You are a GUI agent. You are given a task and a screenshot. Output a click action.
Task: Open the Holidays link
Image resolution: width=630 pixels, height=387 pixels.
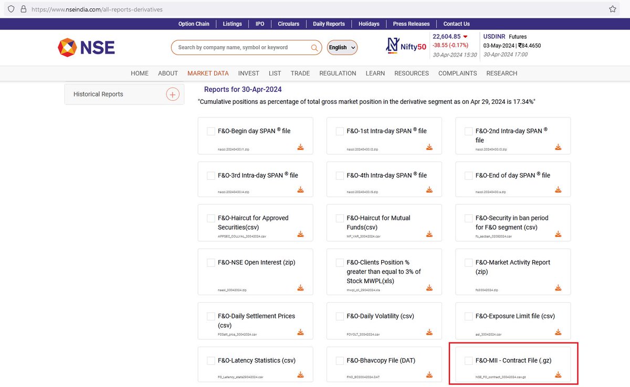pyautogui.click(x=369, y=24)
